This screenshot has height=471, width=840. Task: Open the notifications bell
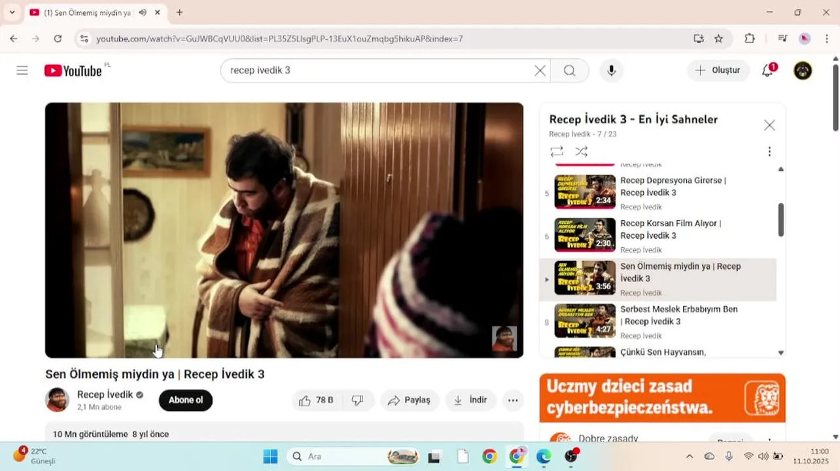(769, 71)
